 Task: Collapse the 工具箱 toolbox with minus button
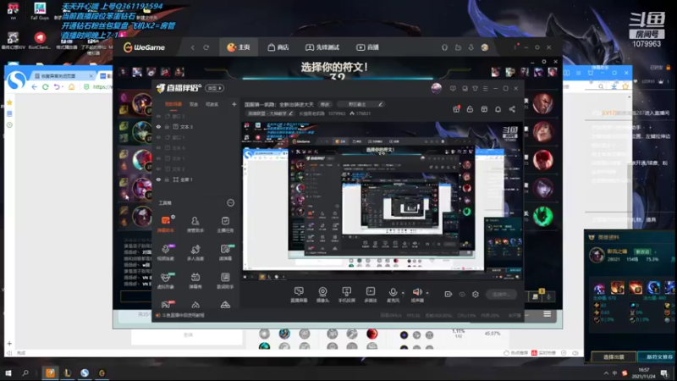point(230,202)
